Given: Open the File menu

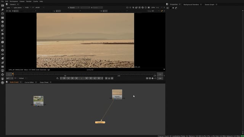Looking at the screenshot, I should [2, 1].
